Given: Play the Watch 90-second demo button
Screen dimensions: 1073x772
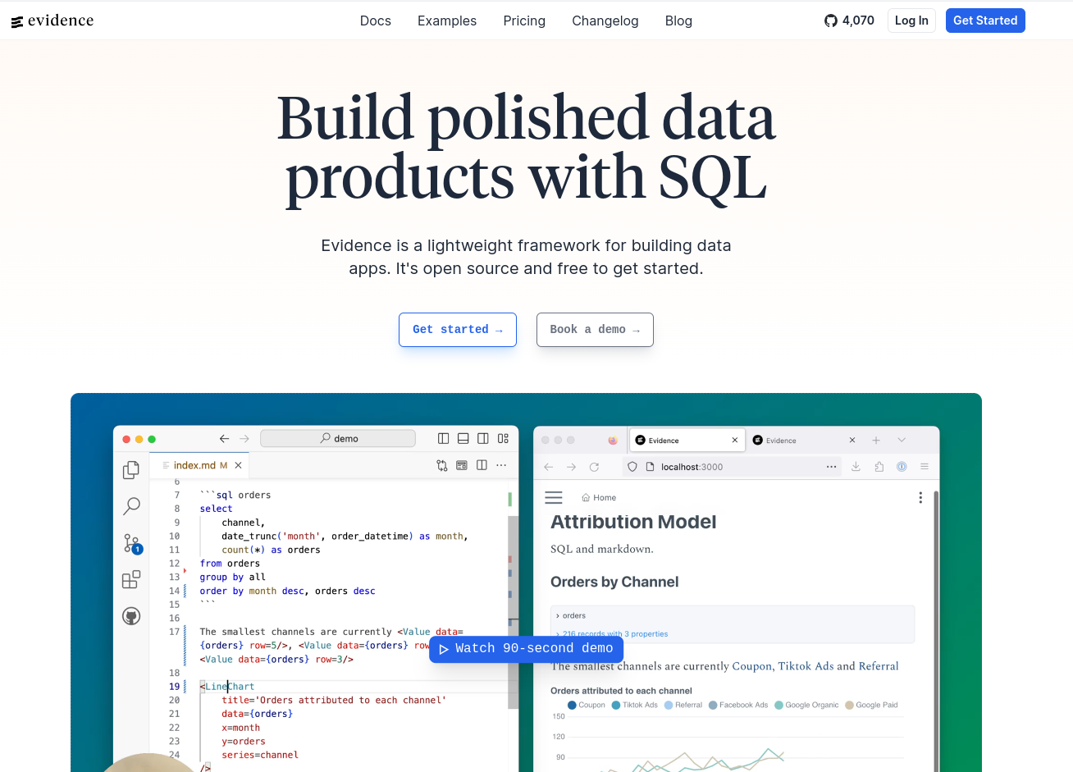Looking at the screenshot, I should 527,649.
